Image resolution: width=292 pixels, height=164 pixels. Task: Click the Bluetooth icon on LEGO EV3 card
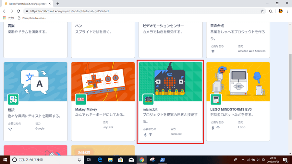click(213, 128)
